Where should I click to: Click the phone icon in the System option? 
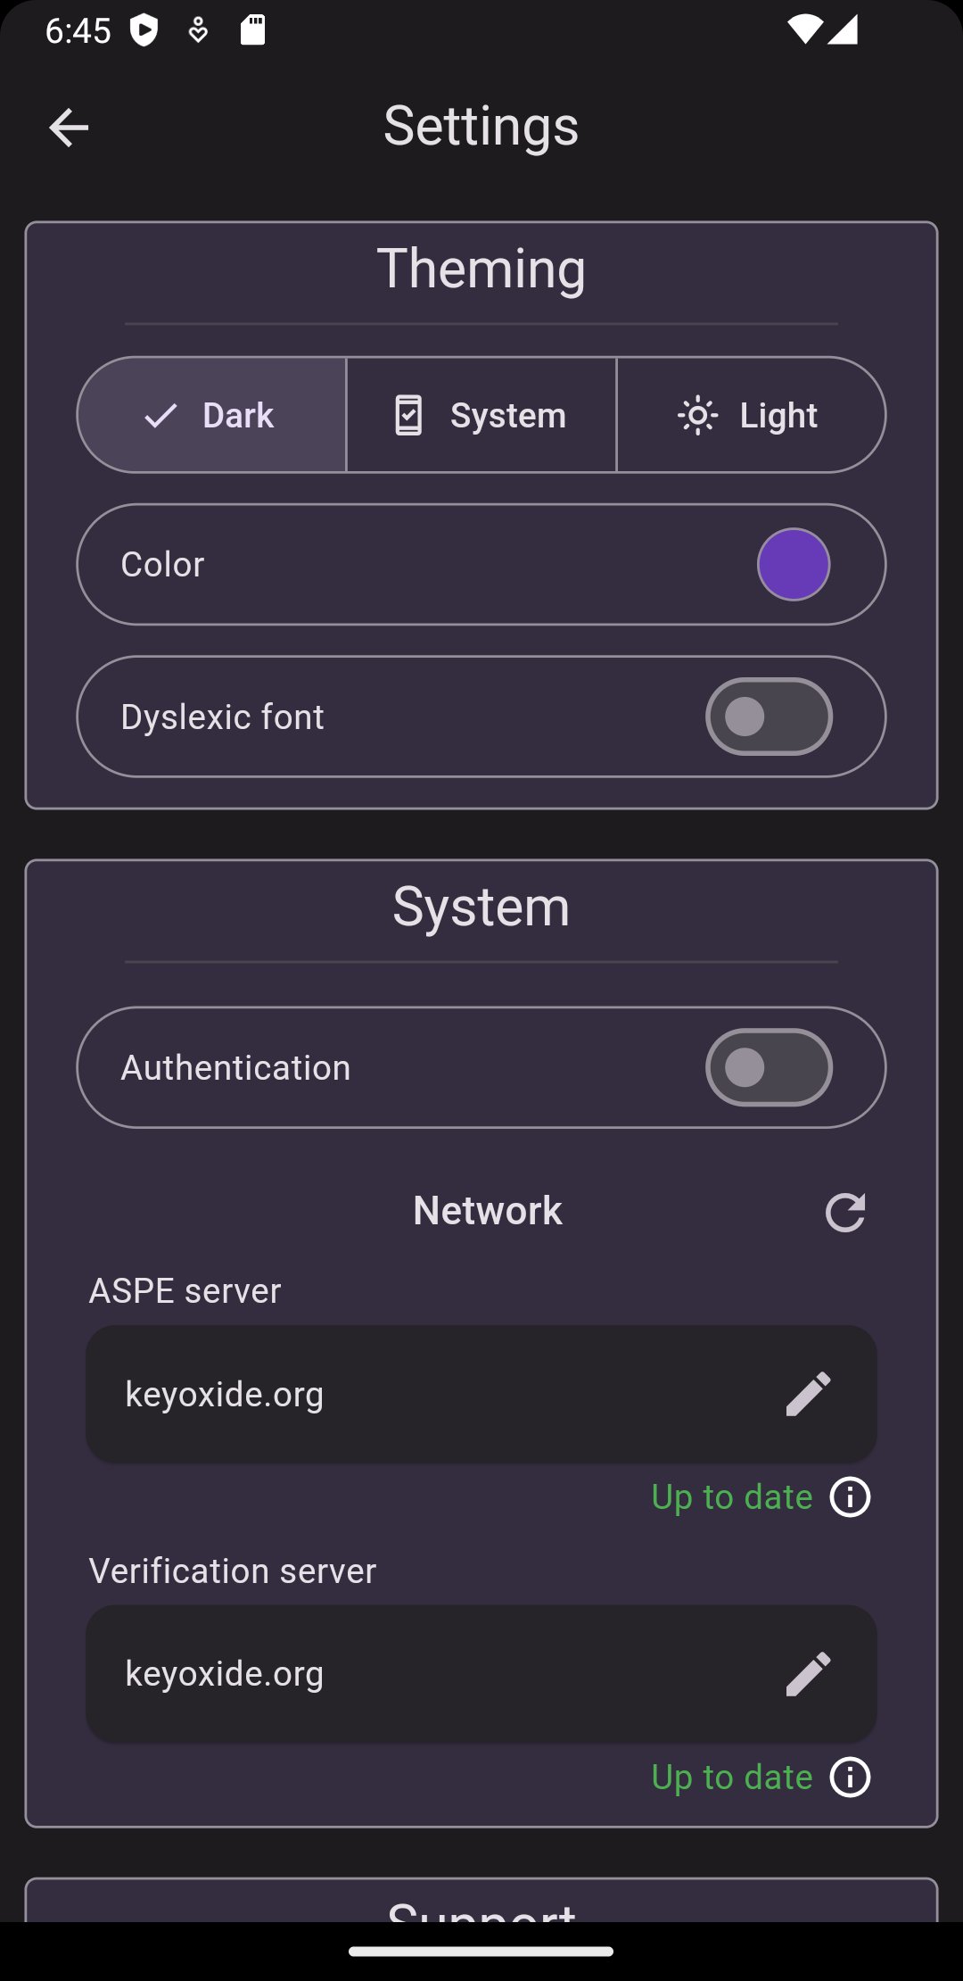pos(408,416)
